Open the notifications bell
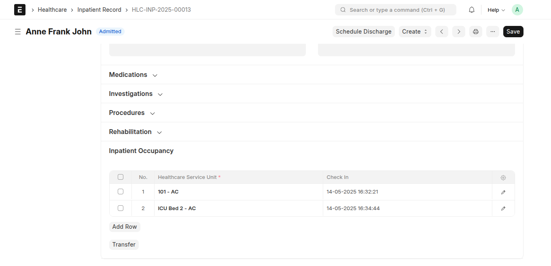Screen dimensions: 551x266 tap(472, 10)
